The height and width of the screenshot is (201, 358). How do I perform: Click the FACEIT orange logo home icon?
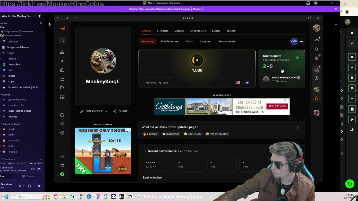62,28
